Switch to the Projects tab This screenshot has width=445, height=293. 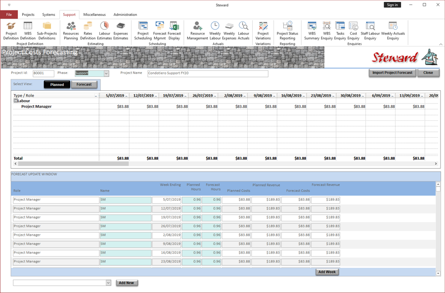28,14
